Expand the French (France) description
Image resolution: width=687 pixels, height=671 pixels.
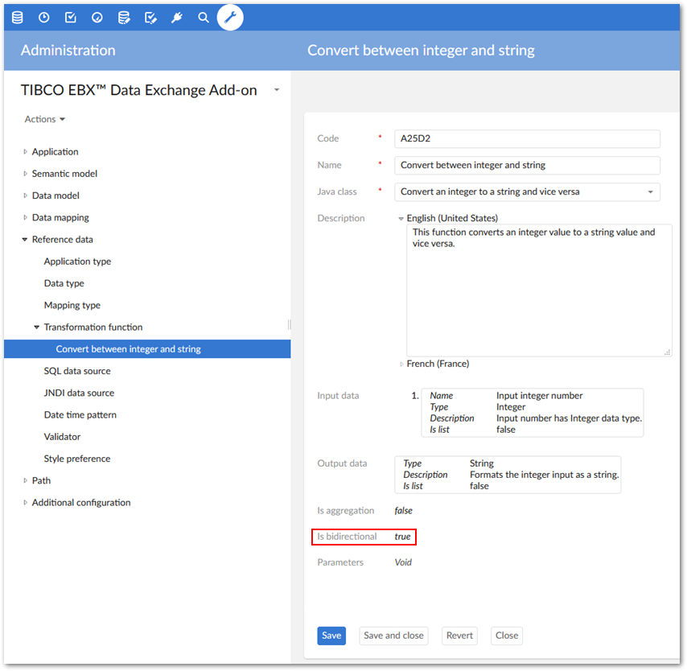(x=402, y=364)
